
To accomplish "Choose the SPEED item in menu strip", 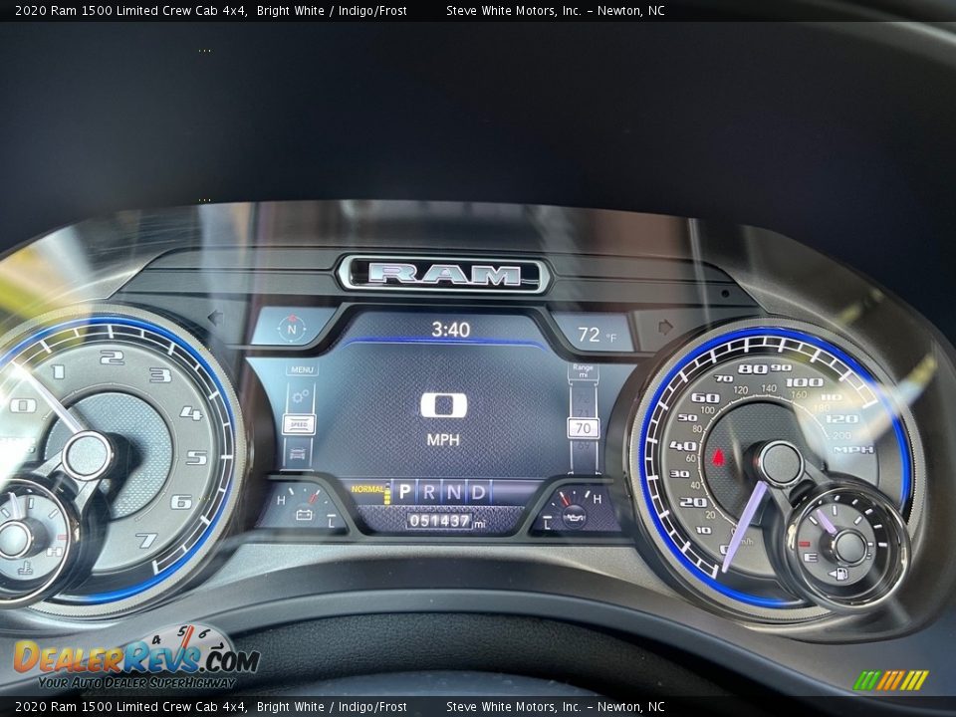I will (x=299, y=424).
